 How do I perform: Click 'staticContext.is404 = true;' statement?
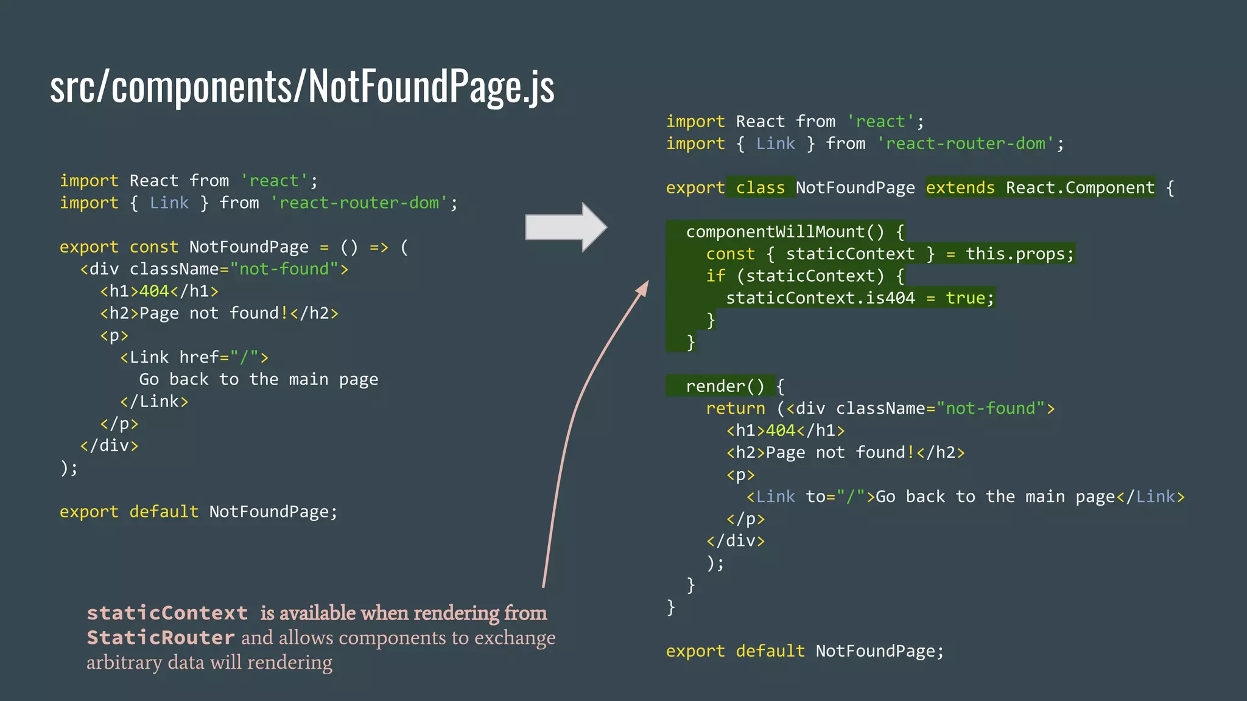tap(860, 298)
